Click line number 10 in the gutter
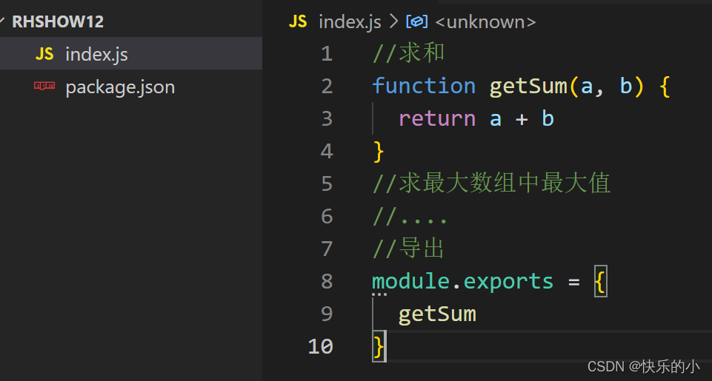This screenshot has width=712, height=381. pos(321,346)
